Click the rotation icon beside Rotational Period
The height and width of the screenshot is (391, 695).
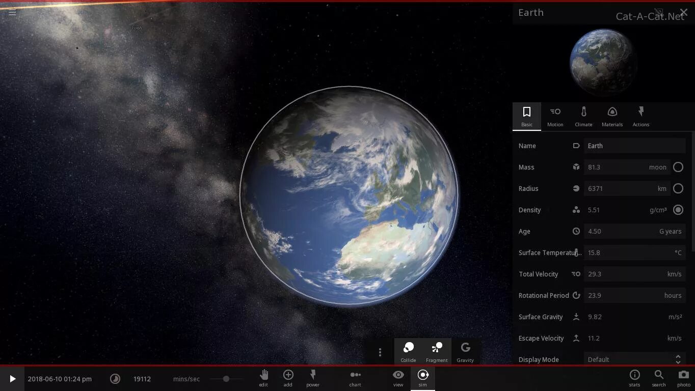(576, 295)
